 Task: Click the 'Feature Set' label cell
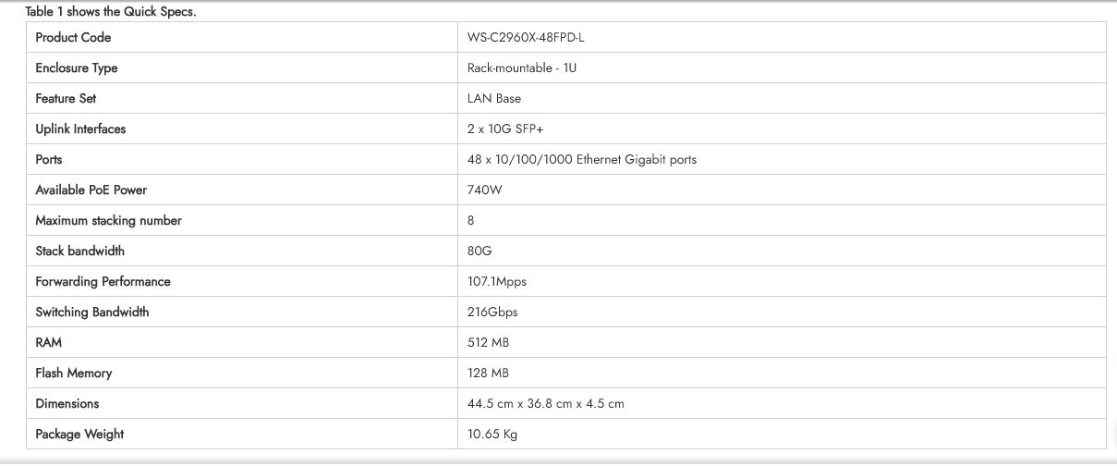pos(66,99)
